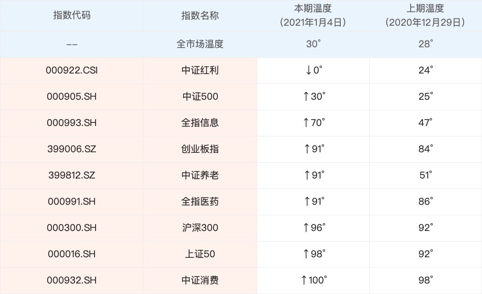The image size is (482, 294).
Task: Click the 全指信息 index name
Action: tap(200, 123)
